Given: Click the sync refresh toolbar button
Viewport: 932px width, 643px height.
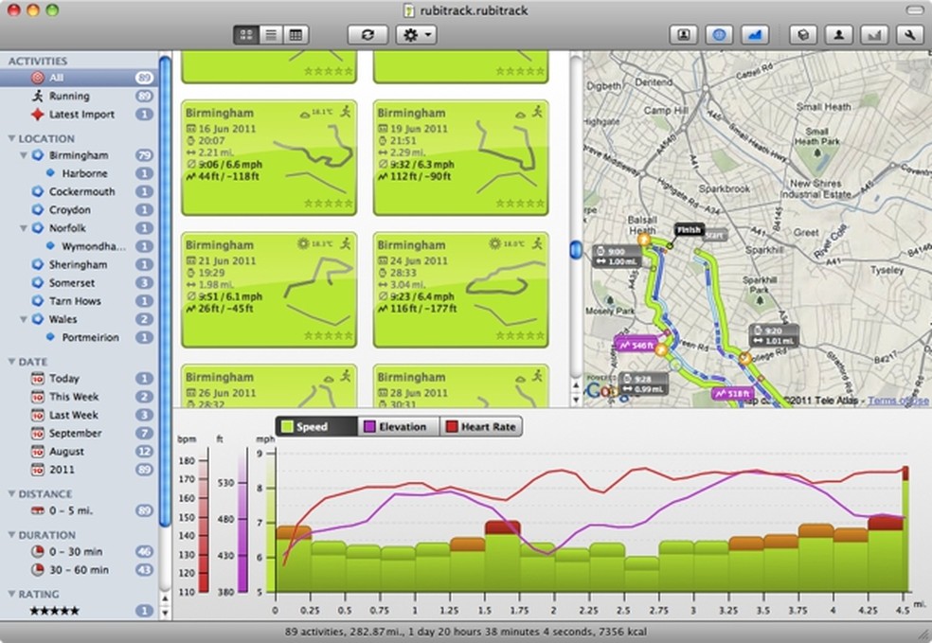Looking at the screenshot, I should pos(367,35).
